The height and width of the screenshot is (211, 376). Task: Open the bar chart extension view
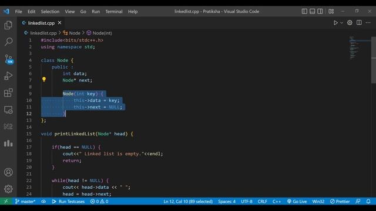coord(8,143)
